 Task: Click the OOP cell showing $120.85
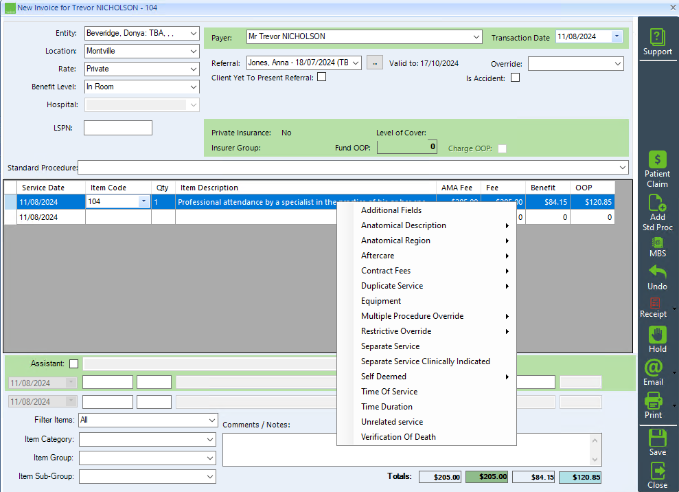(592, 202)
